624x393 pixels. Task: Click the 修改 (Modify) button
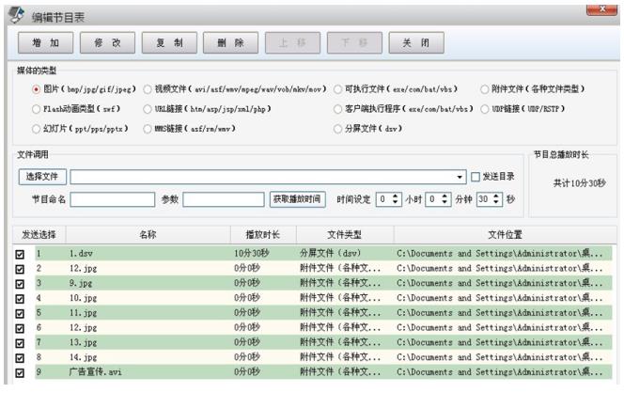click(x=106, y=43)
